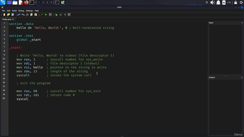This screenshot has height=137, width=244.
Task: Create a new file from toolbar
Action: click(x=4, y=14)
